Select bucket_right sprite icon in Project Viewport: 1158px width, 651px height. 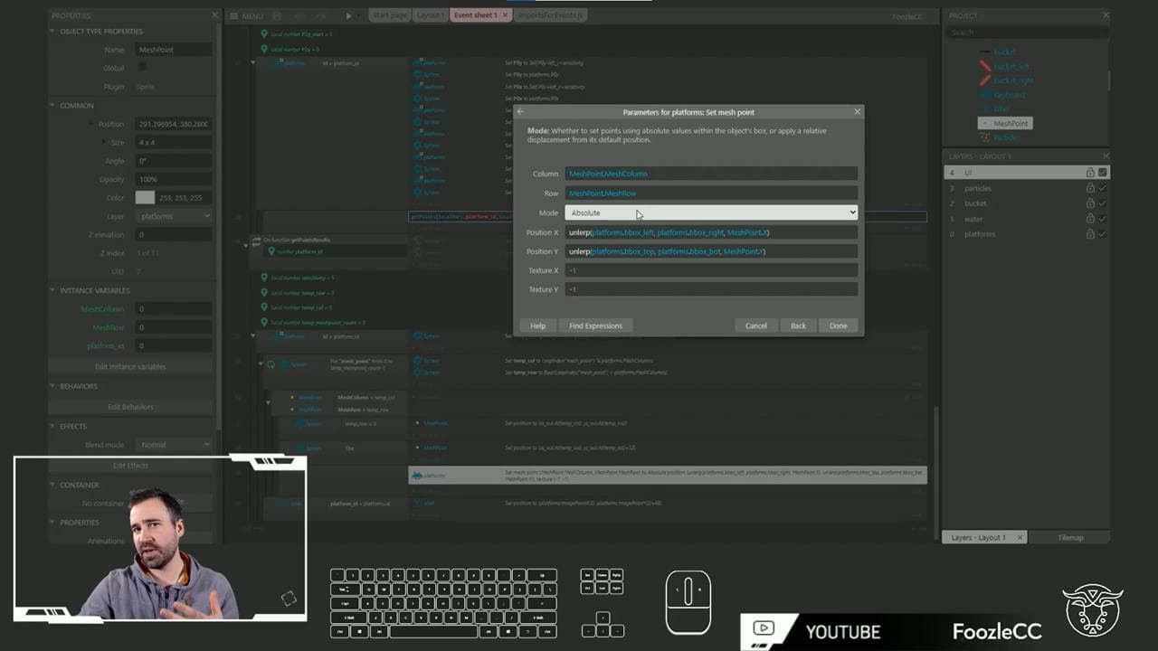986,80
